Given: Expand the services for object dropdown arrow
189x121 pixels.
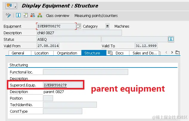Looking at the screenshot, I should click(x=15, y=6).
